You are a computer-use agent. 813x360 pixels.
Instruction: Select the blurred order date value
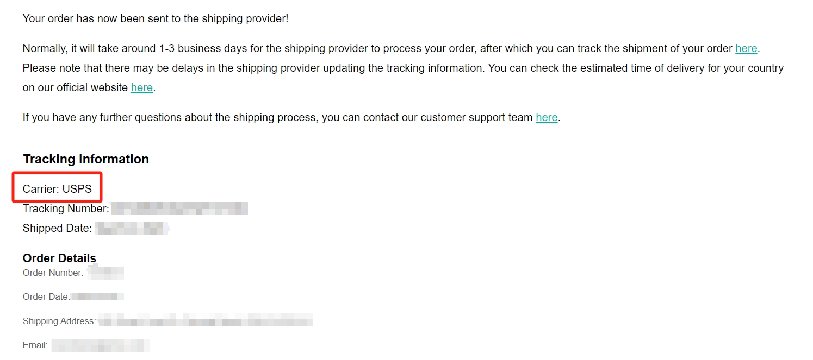tap(98, 296)
